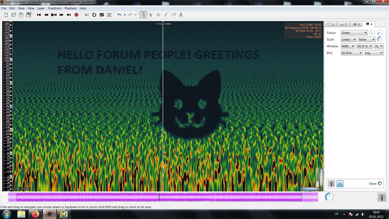Click the level meter button at bottom right

[382, 198]
